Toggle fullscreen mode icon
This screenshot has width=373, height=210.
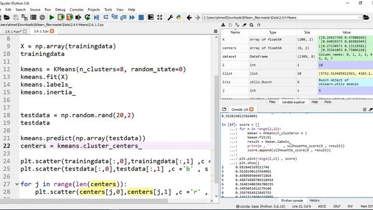pyautogui.click(x=160, y=17)
